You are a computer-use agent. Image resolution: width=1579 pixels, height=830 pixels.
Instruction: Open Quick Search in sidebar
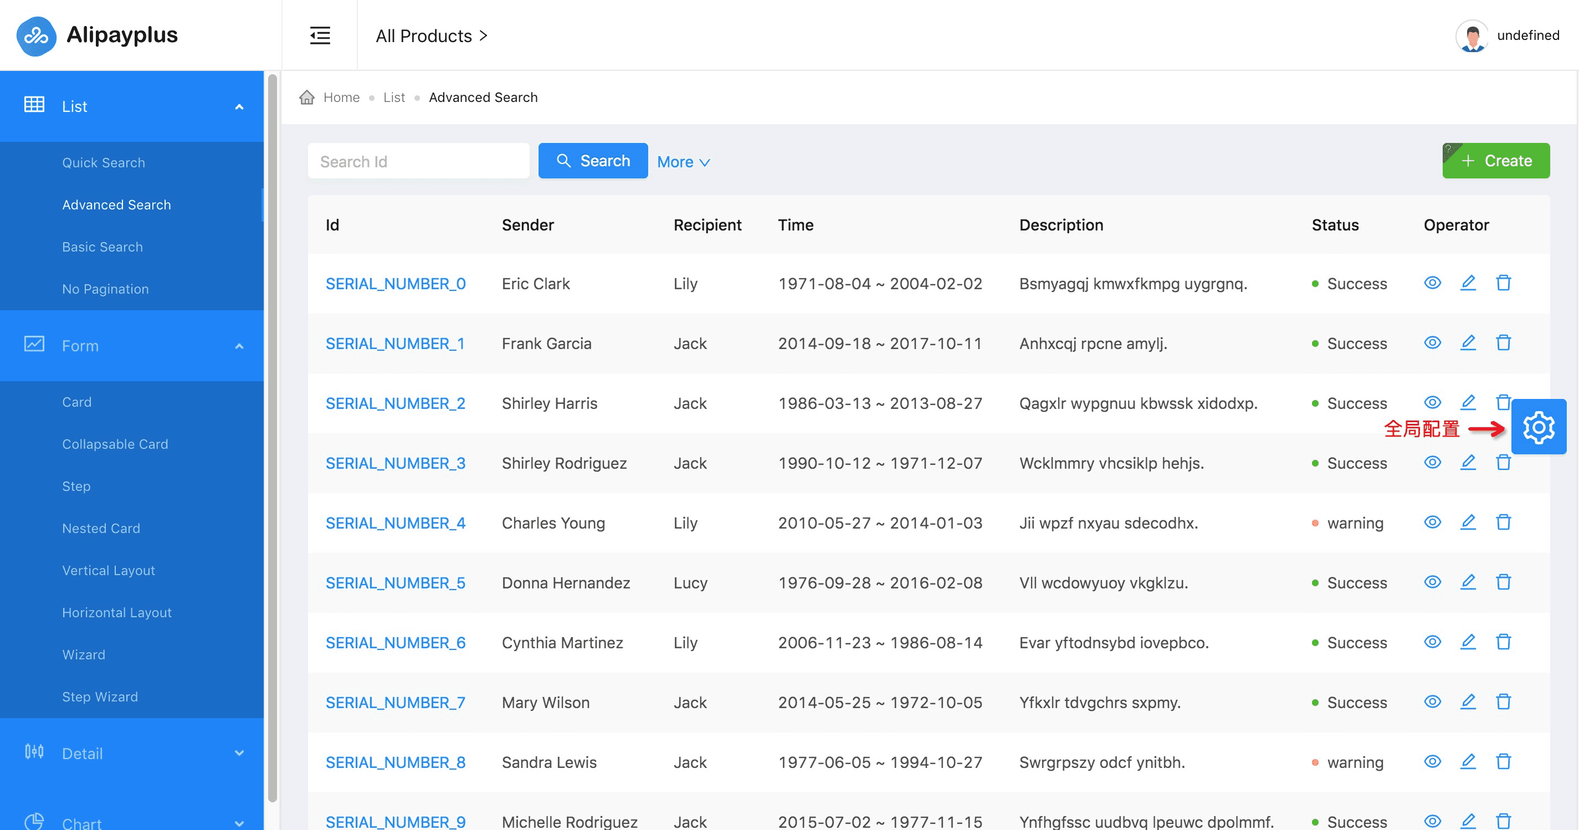104,162
